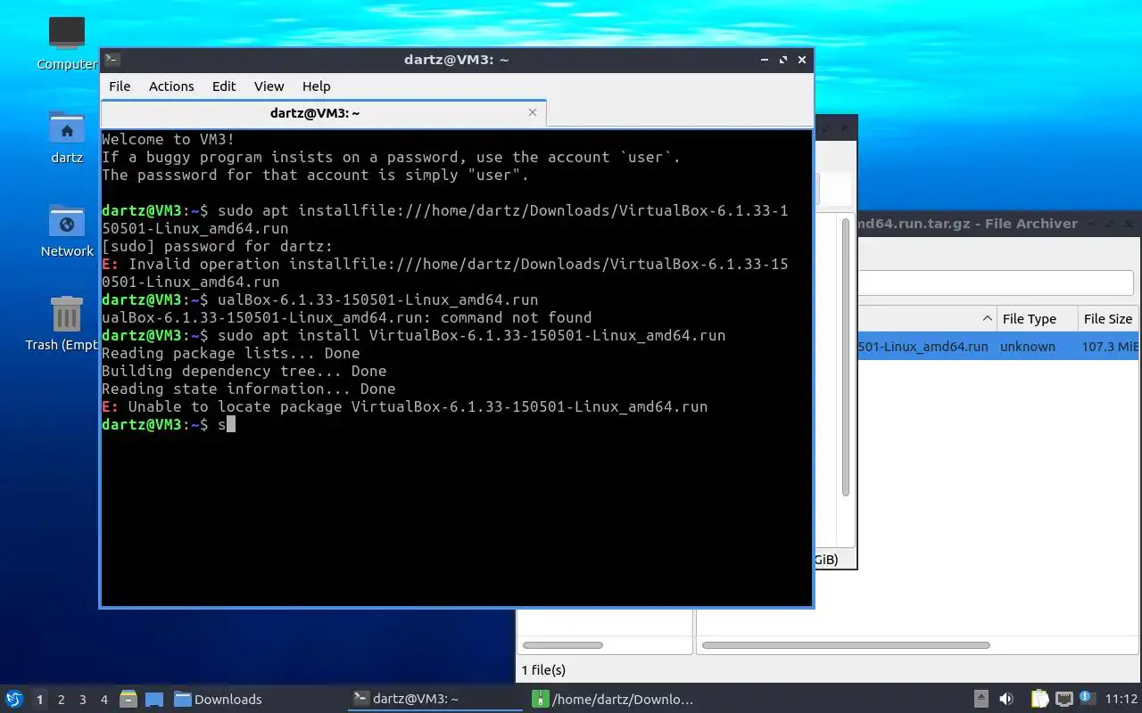Screen dimensions: 1142x713
Task: Click the location field in File Archiver
Action: tap(996, 283)
